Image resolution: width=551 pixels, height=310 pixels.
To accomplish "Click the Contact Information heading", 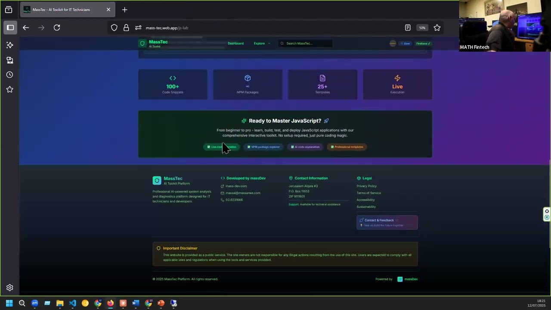I will click(x=311, y=178).
